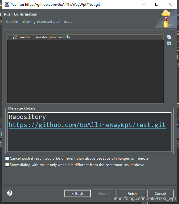
Task: Open the help question mark icon
Action: click(10, 193)
